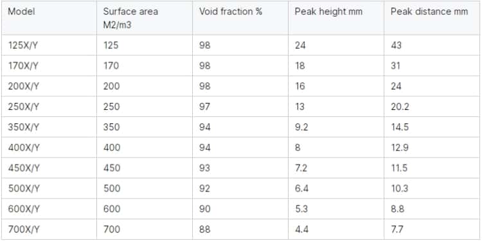Select the void fraction value 88
The height and width of the screenshot is (241, 482).
[x=205, y=229]
